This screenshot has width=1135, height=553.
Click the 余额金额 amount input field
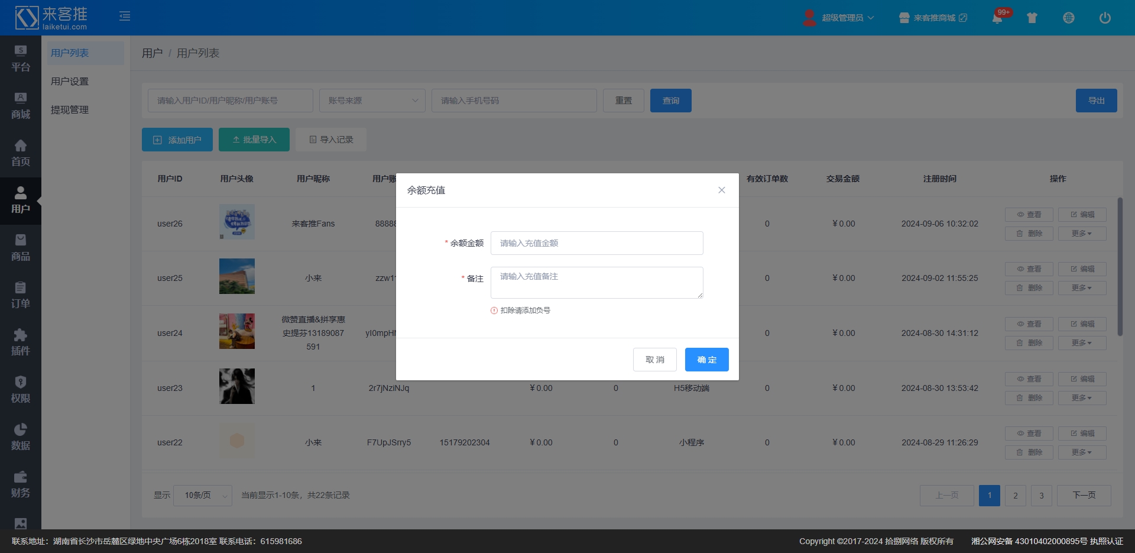click(596, 243)
